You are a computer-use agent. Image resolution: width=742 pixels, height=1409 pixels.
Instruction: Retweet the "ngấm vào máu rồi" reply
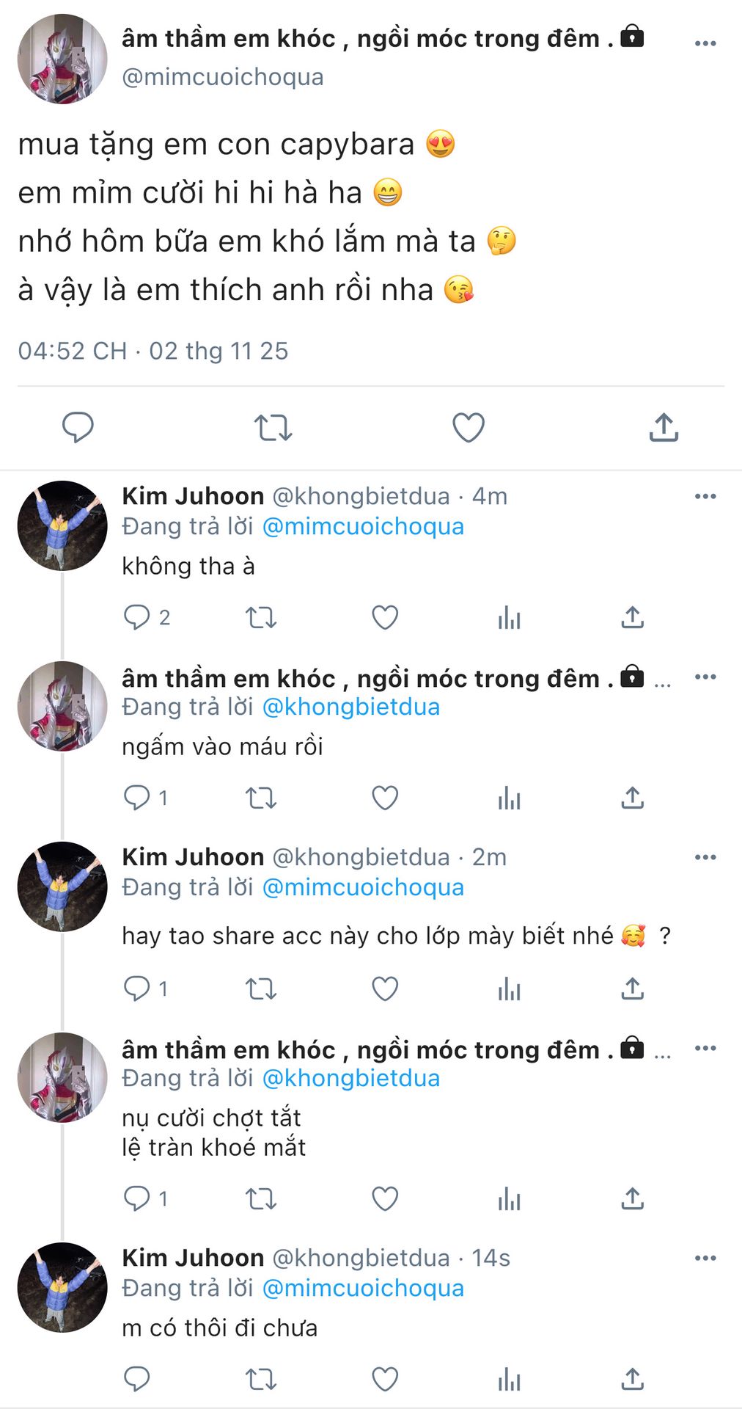260,798
